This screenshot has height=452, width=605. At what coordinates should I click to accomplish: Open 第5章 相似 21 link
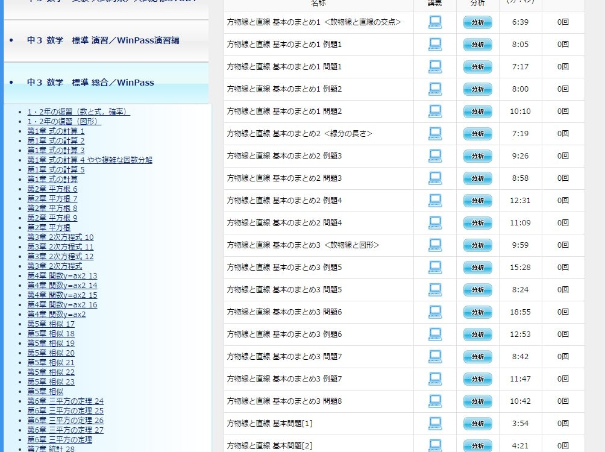tap(51, 363)
